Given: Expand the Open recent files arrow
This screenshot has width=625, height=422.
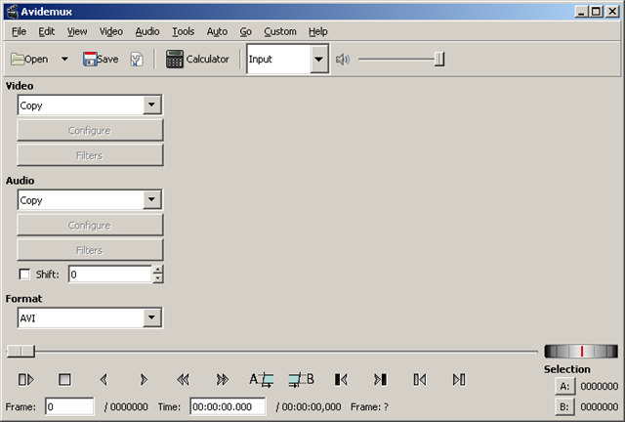Looking at the screenshot, I should click(64, 60).
